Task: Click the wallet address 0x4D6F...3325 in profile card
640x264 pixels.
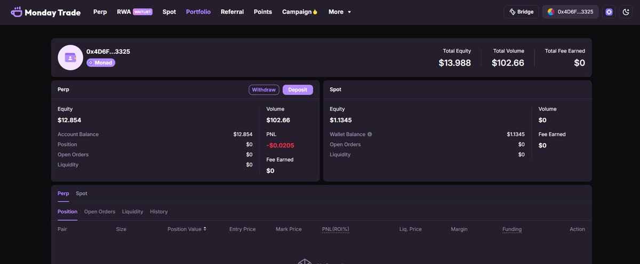Action: [x=108, y=52]
